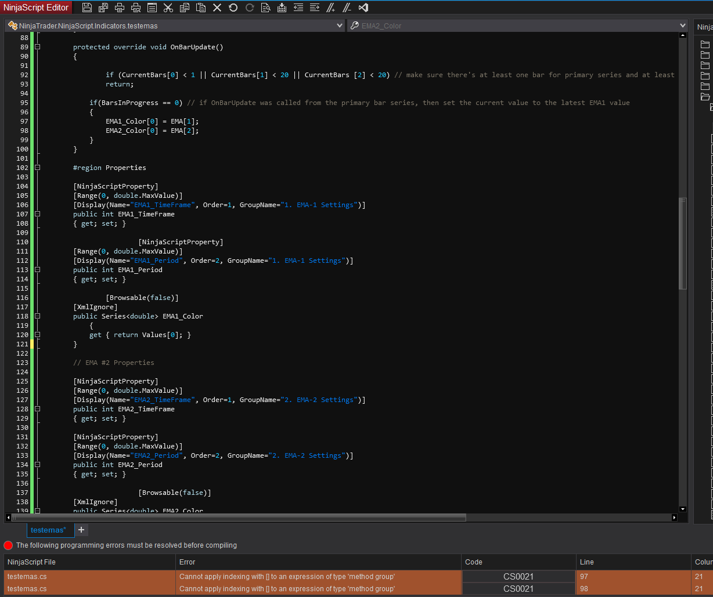Open script in Visual Studio icon
The width and height of the screenshot is (713, 597).
(363, 8)
